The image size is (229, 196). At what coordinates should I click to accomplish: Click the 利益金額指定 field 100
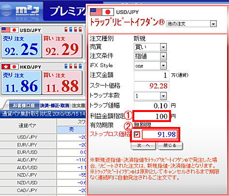coord(151,116)
